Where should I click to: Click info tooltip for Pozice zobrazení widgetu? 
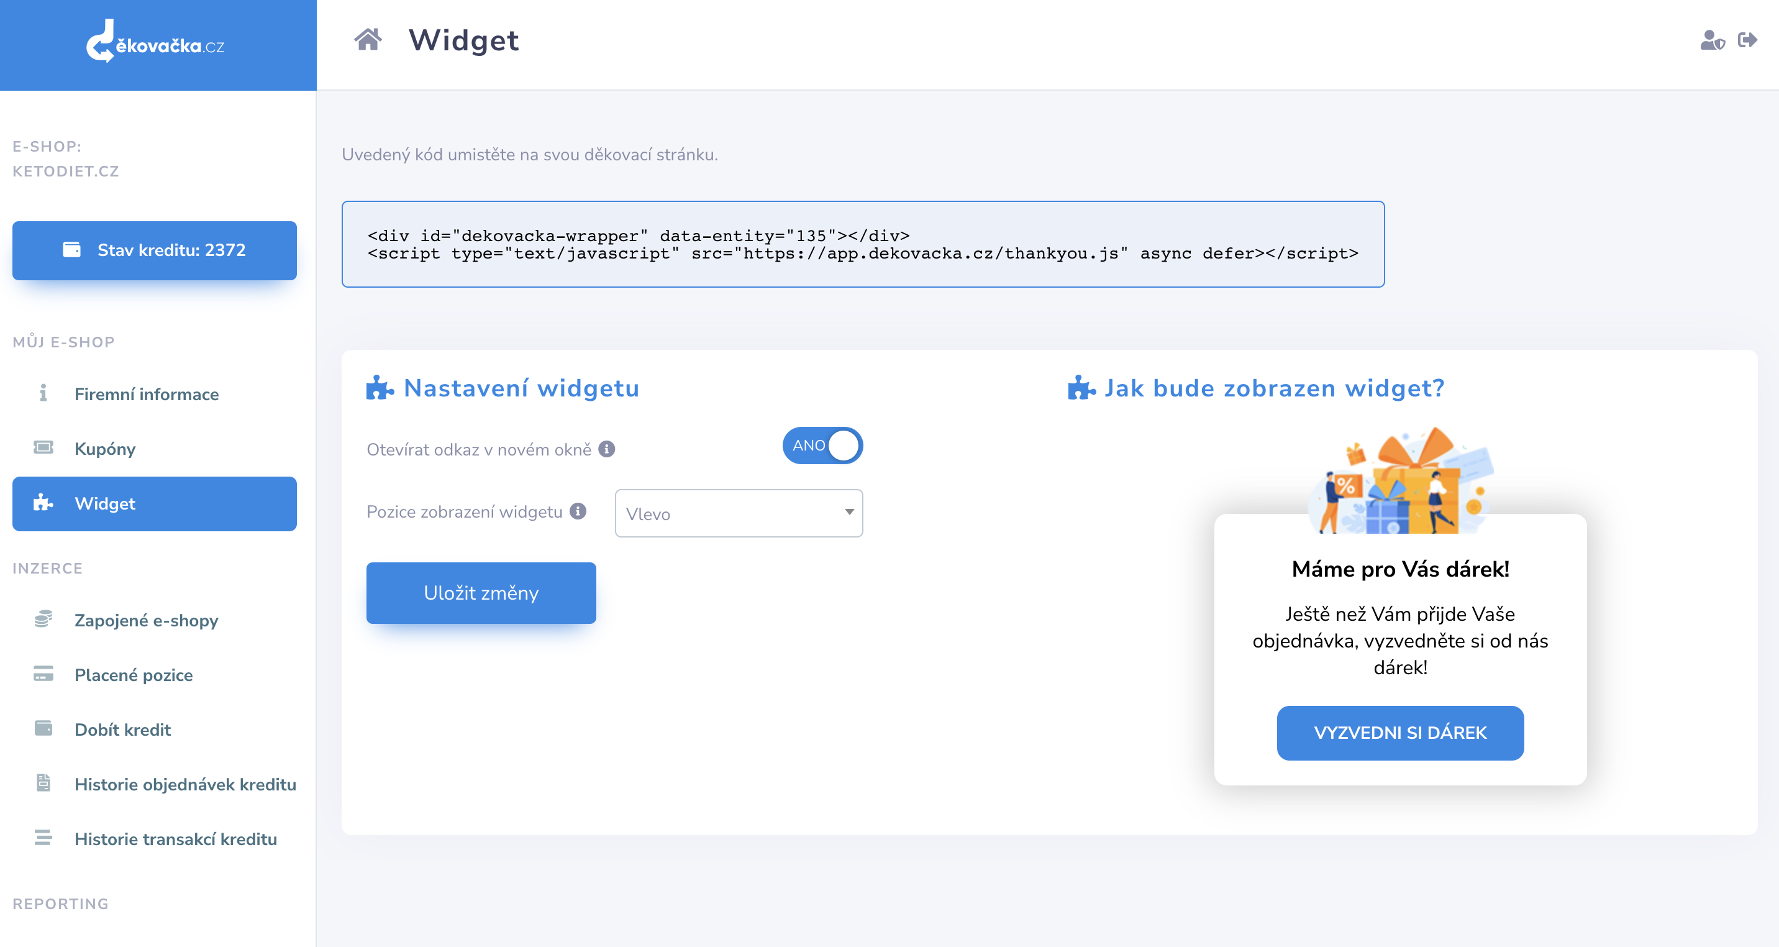pos(578,511)
